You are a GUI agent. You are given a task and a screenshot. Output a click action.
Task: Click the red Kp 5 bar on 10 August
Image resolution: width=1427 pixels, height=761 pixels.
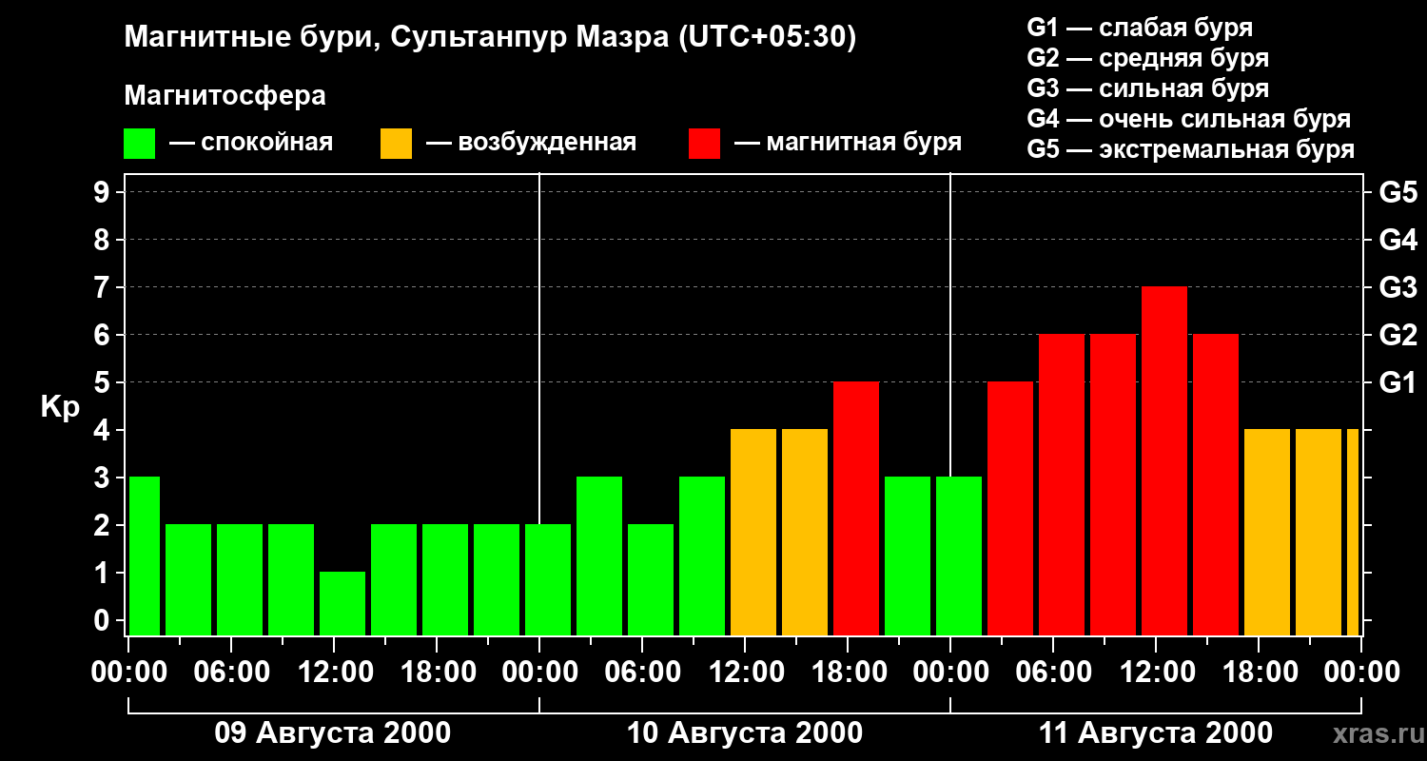click(856, 509)
